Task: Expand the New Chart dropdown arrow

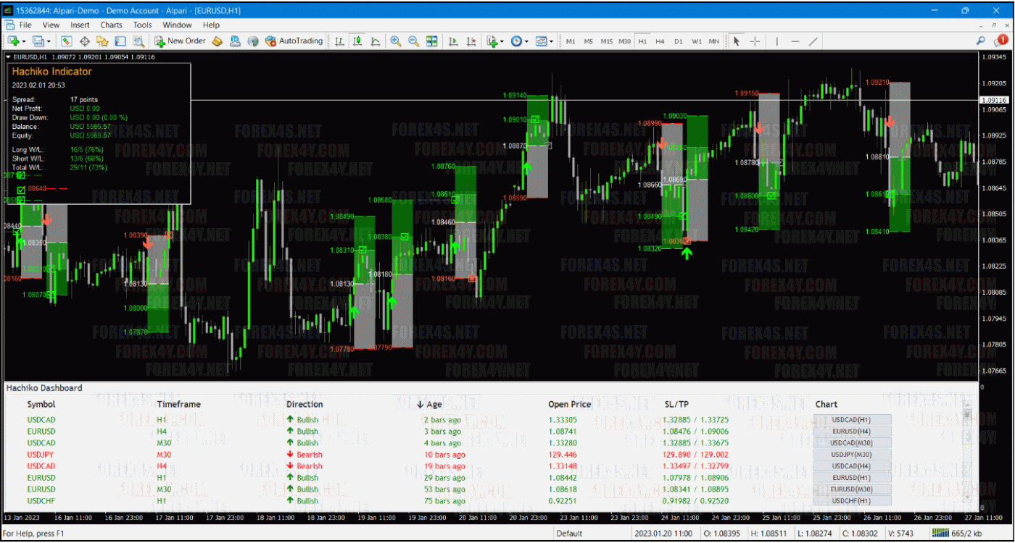Action: pyautogui.click(x=25, y=41)
